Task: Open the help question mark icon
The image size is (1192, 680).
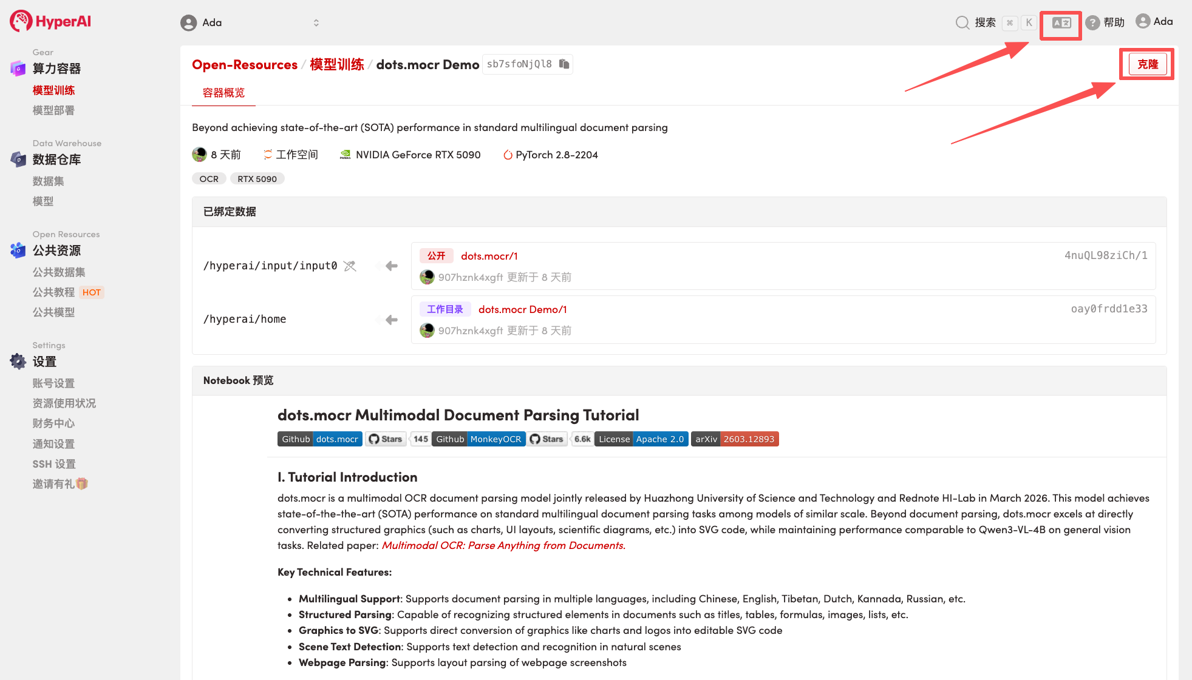Action: [x=1092, y=22]
